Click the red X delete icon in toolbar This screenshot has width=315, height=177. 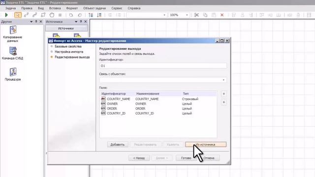[222, 15]
